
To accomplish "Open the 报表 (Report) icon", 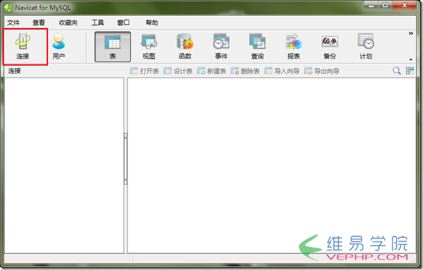I will pos(294,47).
